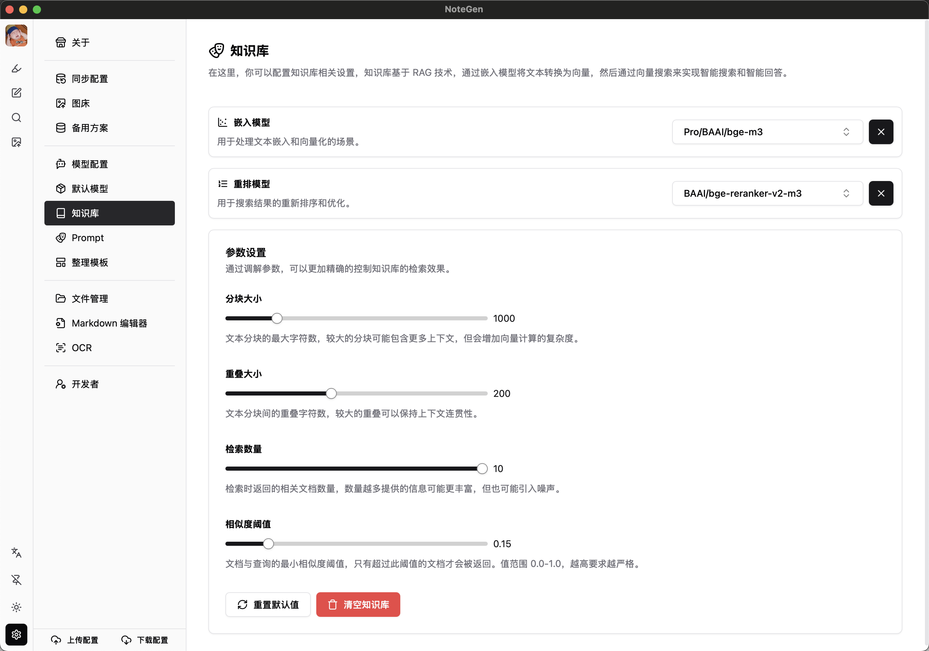Image resolution: width=929 pixels, height=651 pixels.
Task: Click the Markdown 编辑器 file icon
Action: (61, 323)
